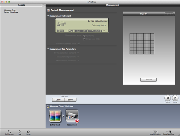Click the i1 PRO instrument indicator
The width and height of the screenshot is (180, 136).
(60, 31)
